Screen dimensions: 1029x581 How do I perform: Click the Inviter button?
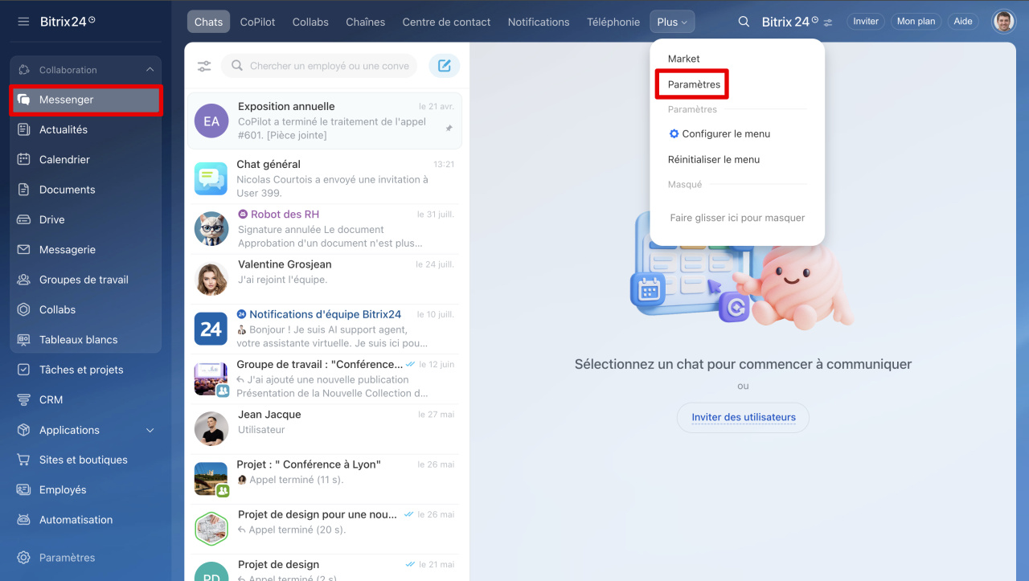[x=866, y=22]
